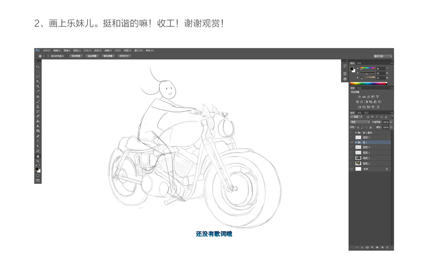The width and height of the screenshot is (433, 273).
Task: Expand the 组 1 副本 group
Action: pos(356,132)
